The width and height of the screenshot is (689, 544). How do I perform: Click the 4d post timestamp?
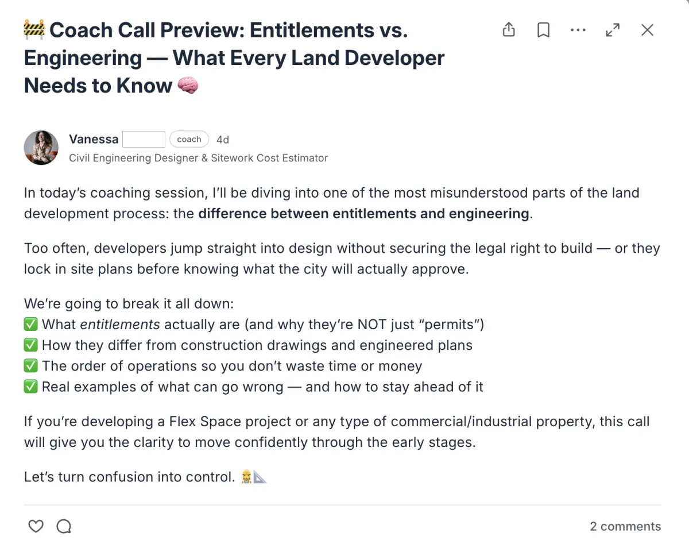223,140
